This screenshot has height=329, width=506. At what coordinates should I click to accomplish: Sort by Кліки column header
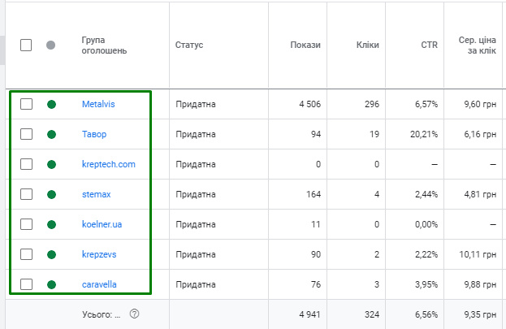coord(368,45)
